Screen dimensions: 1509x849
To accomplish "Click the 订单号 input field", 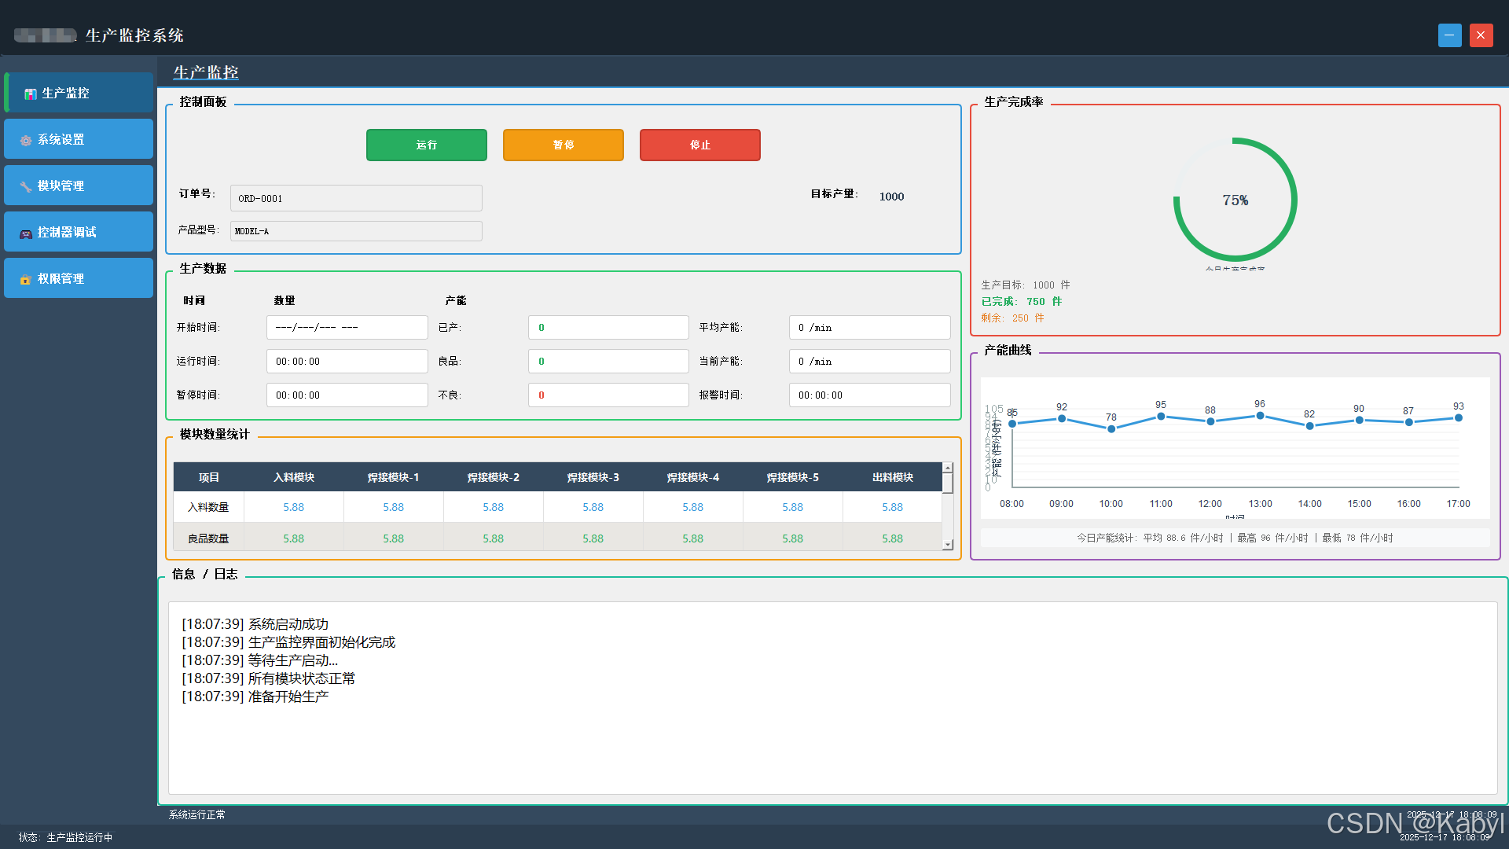I will click(x=356, y=198).
